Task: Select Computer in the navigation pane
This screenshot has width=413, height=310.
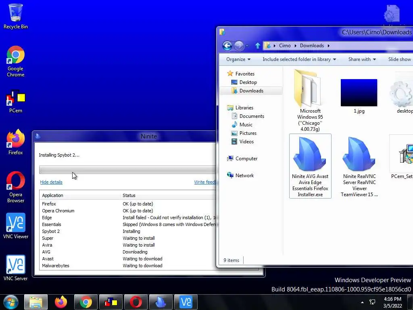Action: [242, 158]
